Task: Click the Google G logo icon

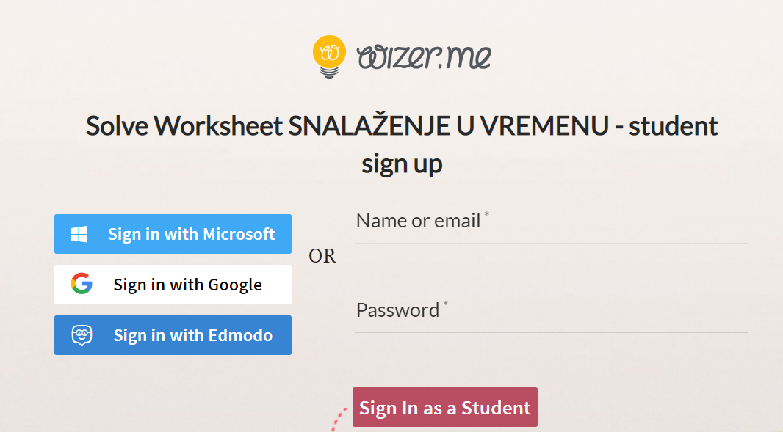Action: (82, 284)
